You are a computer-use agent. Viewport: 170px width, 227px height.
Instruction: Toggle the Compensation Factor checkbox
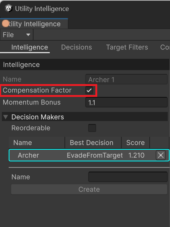(x=89, y=90)
